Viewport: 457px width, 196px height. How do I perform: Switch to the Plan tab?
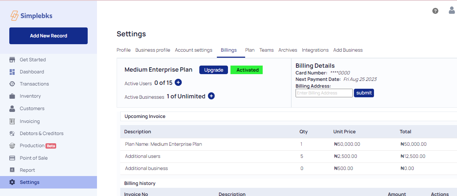click(x=250, y=50)
